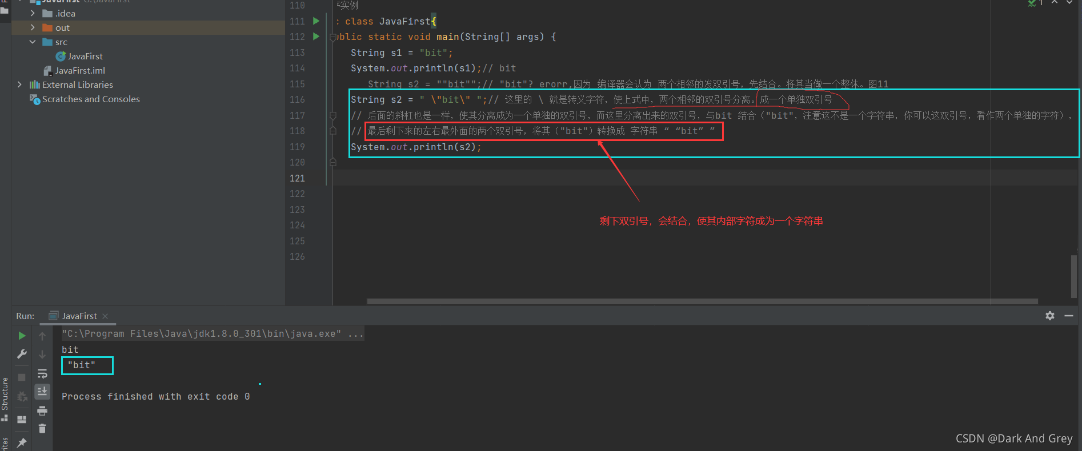The image size is (1082, 451).
Task: Select the JavaFirst tab in Run panel
Action: pos(79,316)
